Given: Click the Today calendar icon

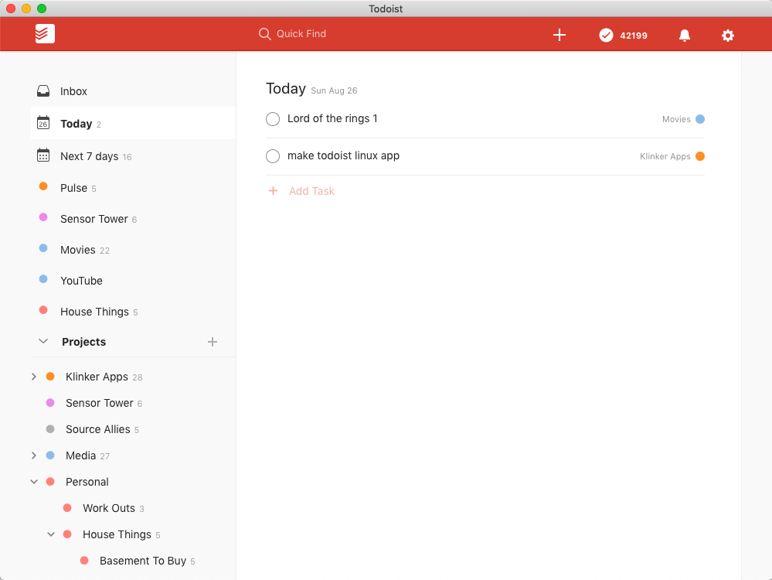Looking at the screenshot, I should (x=43, y=123).
